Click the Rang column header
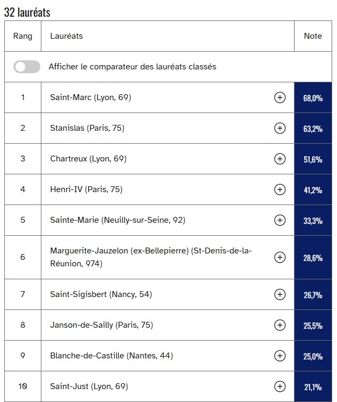 coord(23,36)
